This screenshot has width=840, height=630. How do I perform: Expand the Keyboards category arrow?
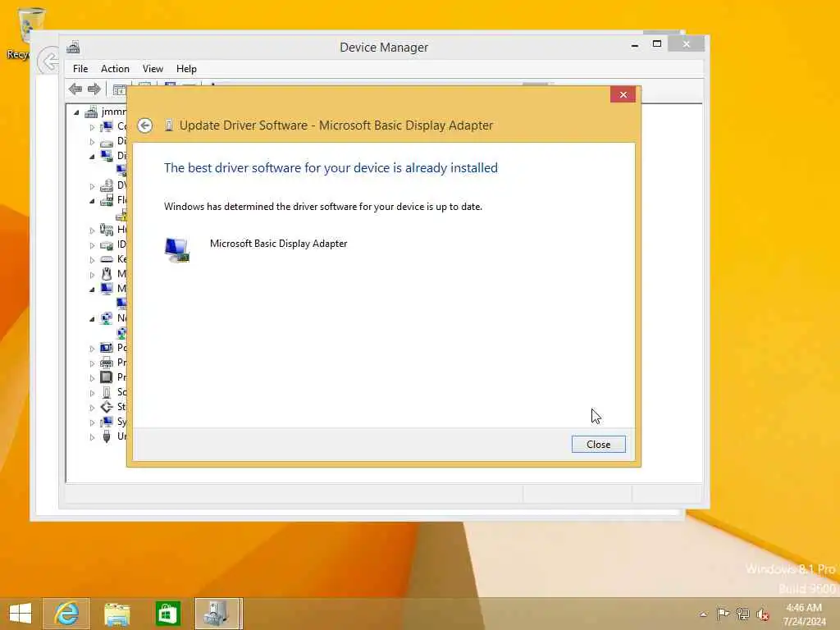point(92,260)
